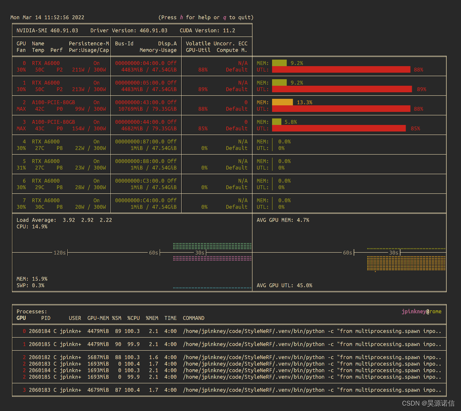461x411 pixels.
Task: Select process 2060184 row on GPU 0
Action: click(229, 331)
